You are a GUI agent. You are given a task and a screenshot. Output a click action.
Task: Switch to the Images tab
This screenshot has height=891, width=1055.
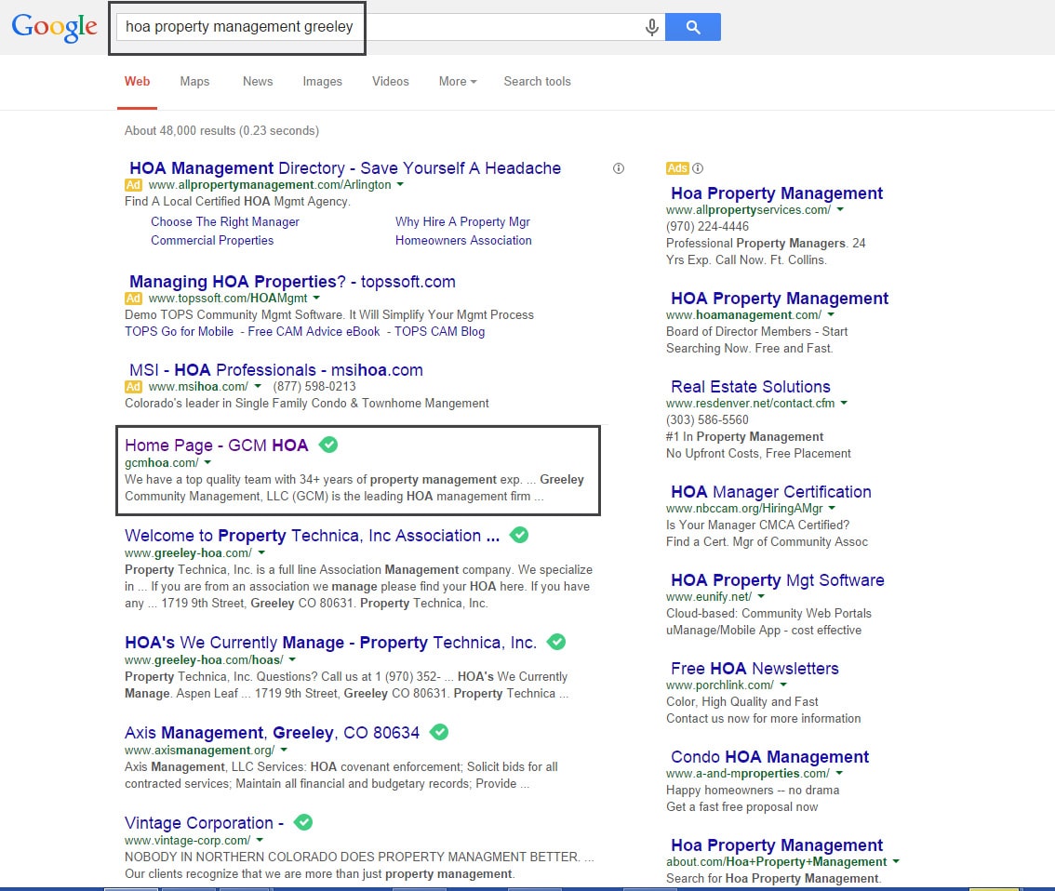pyautogui.click(x=322, y=81)
